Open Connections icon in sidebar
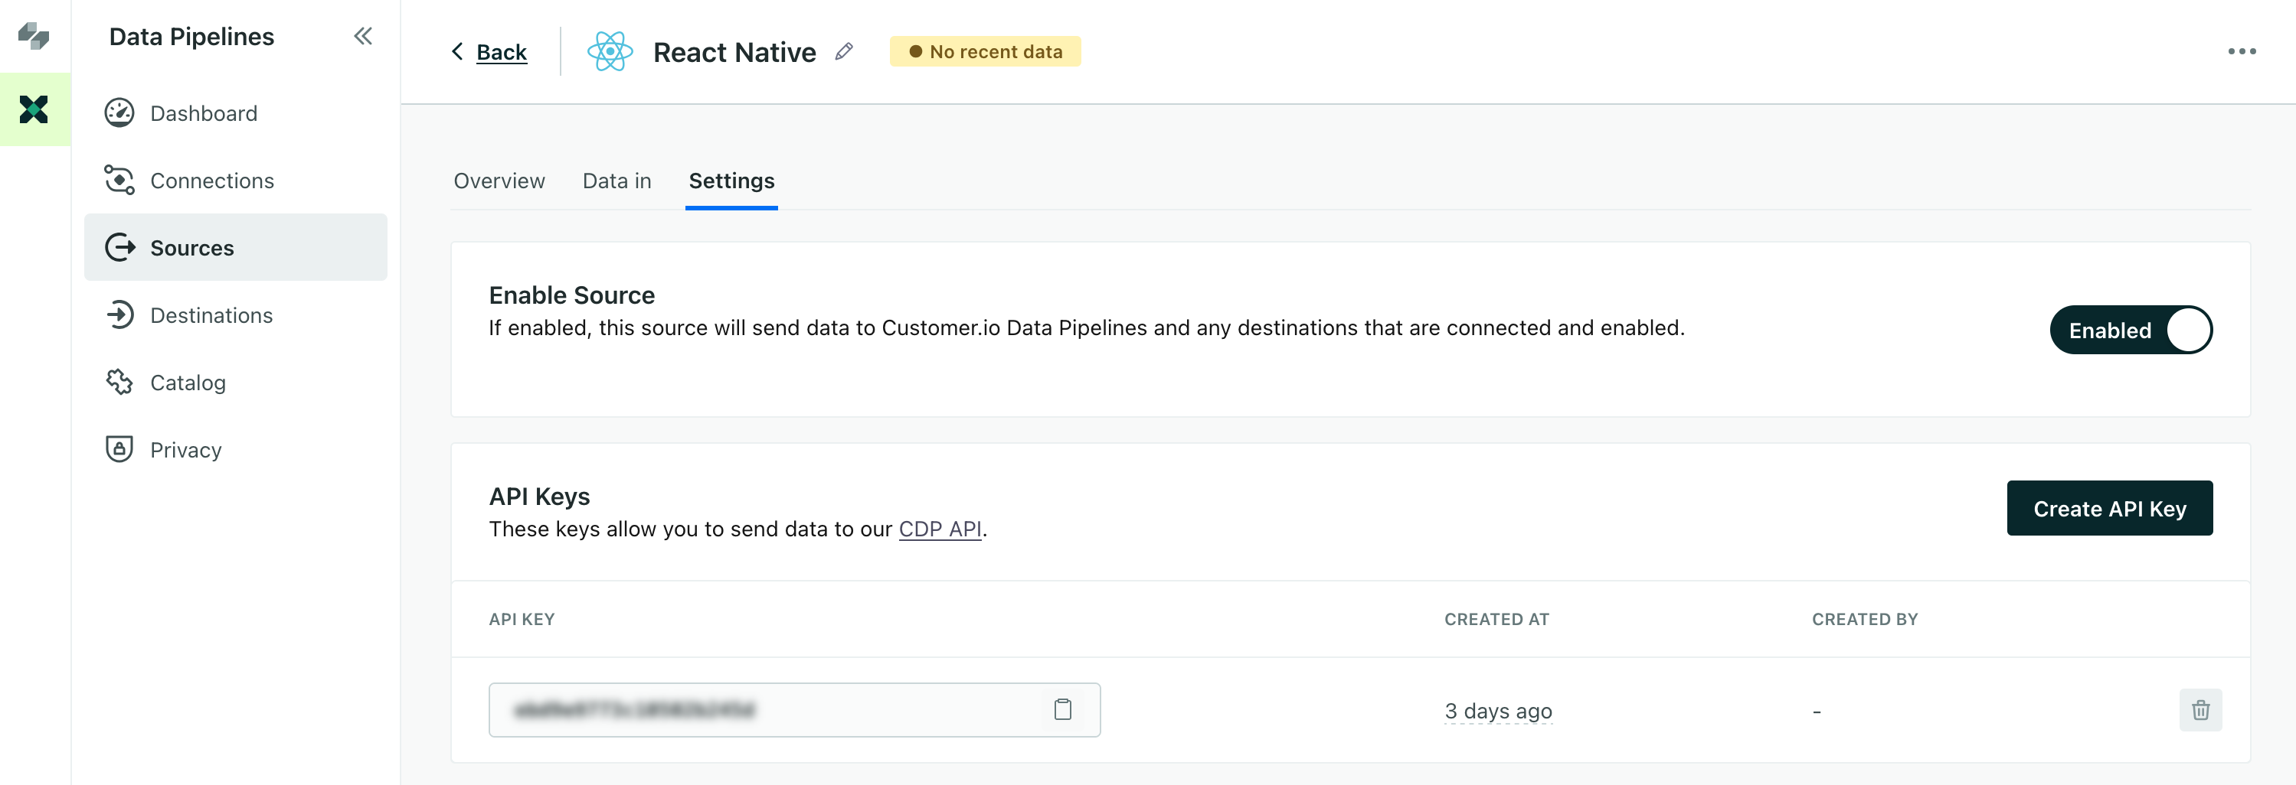This screenshot has height=785, width=2296. click(x=119, y=181)
